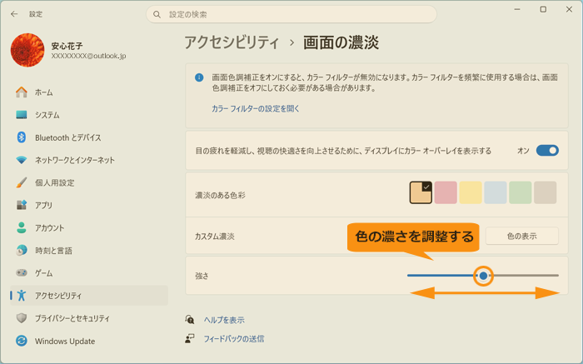Select 個人用設定 in sidebar
This screenshot has width=583, height=364.
coord(89,182)
